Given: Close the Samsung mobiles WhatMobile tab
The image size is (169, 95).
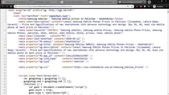Looking at the screenshot, I should pos(116,2).
